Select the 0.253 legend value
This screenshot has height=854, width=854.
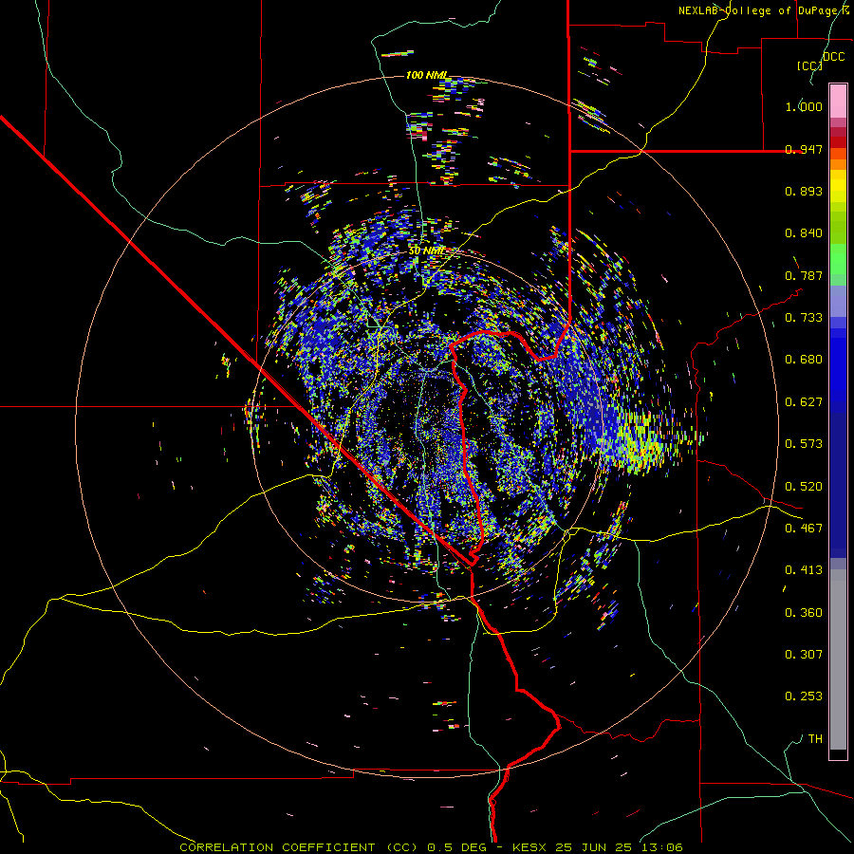804,696
